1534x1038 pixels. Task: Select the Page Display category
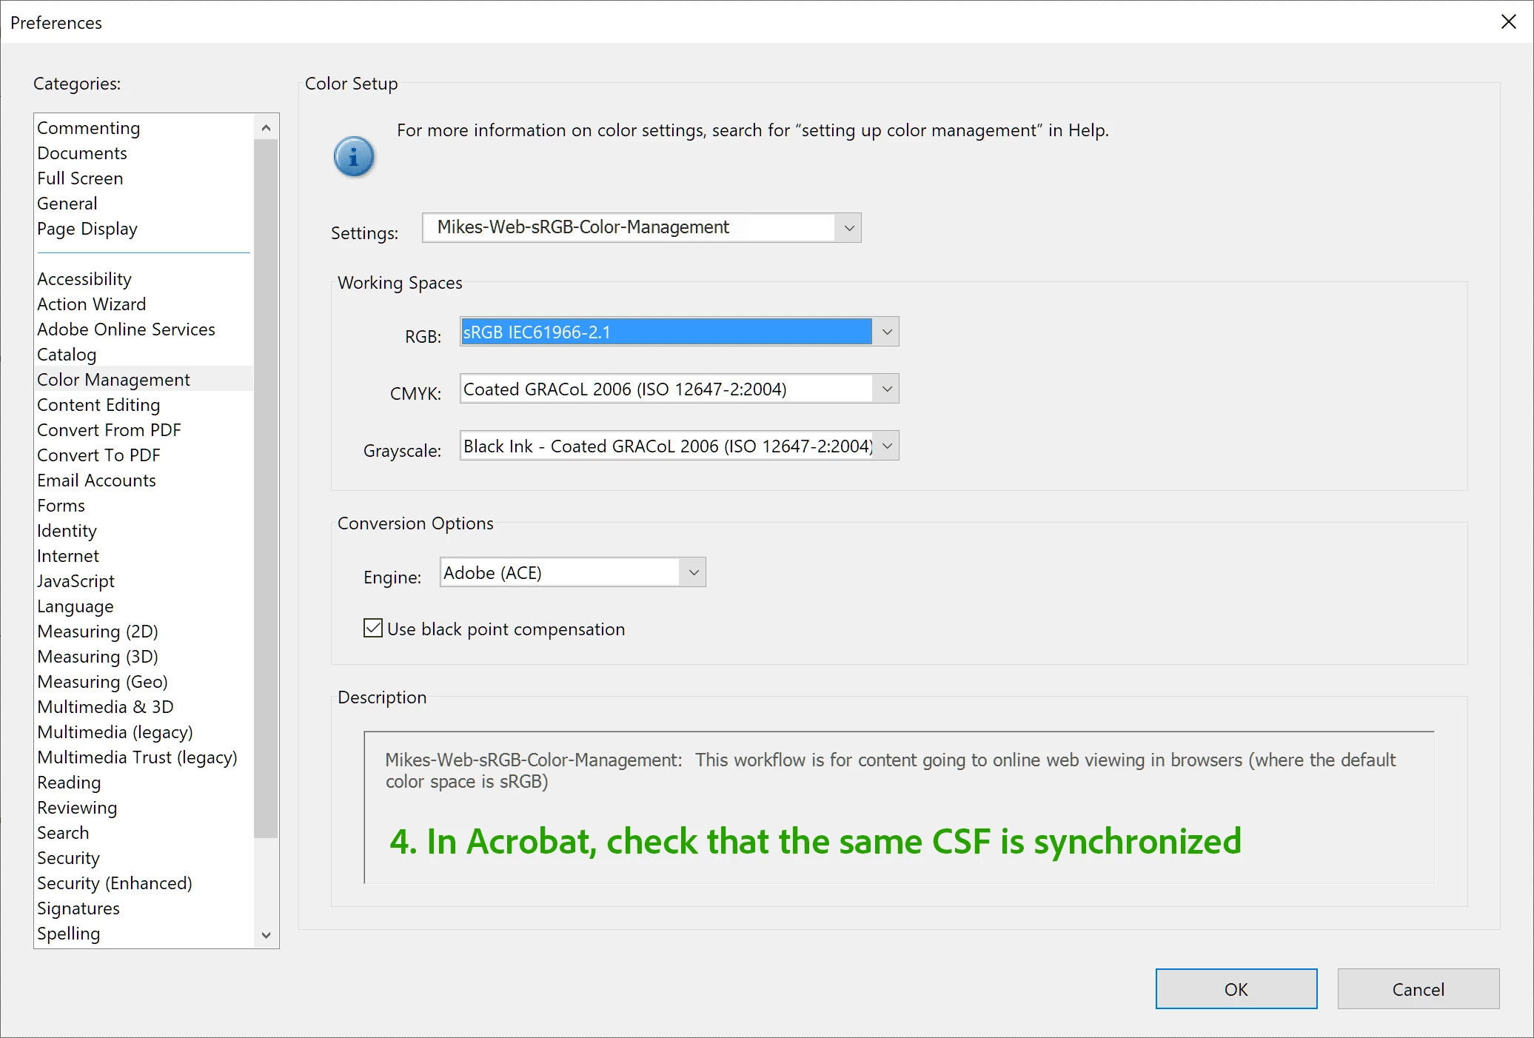point(87,229)
